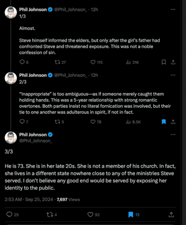Remove bookmark from the 2/3 tweet
The width and height of the screenshot is (186, 225).
pyautogui.click(x=164, y=122)
